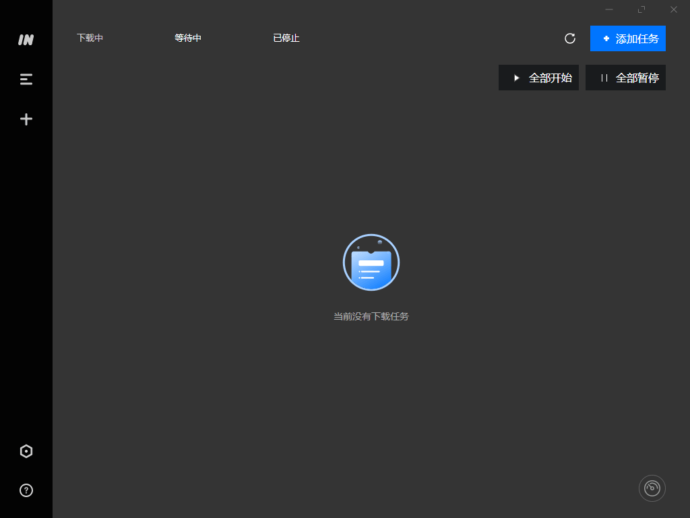Maximize the application window
Screen dimensions: 690x518
click(x=641, y=9)
